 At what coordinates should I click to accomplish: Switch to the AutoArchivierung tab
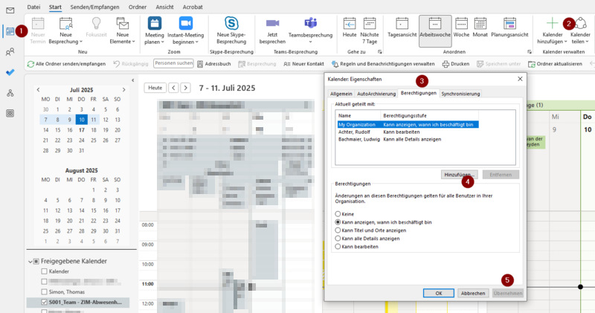tap(376, 94)
